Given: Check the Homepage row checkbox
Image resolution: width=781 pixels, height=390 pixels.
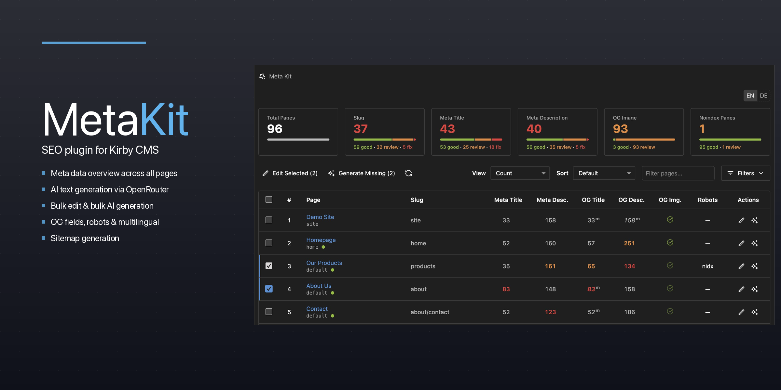Looking at the screenshot, I should click(x=269, y=243).
